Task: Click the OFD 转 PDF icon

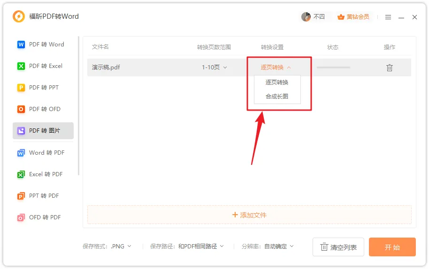Action: tap(21, 217)
